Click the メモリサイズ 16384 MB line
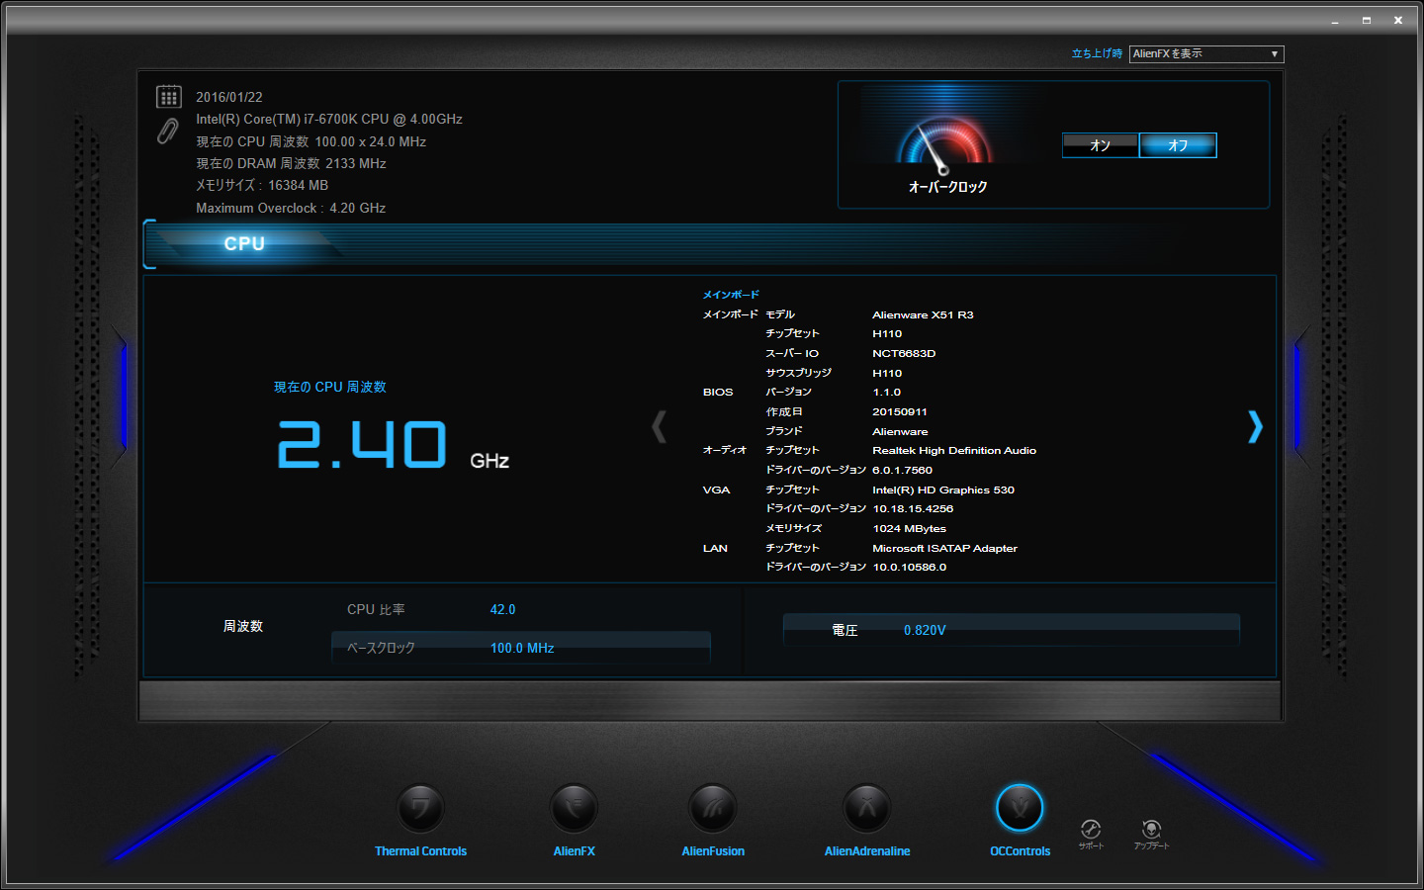Screen dimensions: 1424x890 click(x=262, y=186)
